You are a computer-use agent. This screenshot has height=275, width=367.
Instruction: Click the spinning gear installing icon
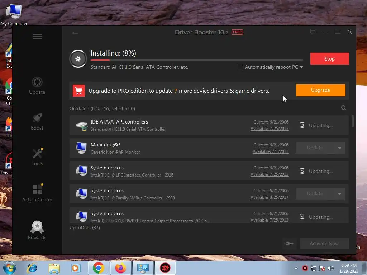click(78, 59)
